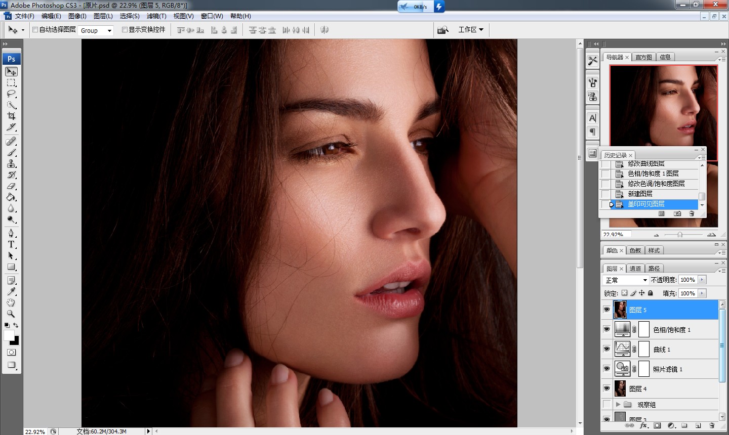Open the 文件(F) menu
The image size is (729, 435).
click(x=25, y=16)
